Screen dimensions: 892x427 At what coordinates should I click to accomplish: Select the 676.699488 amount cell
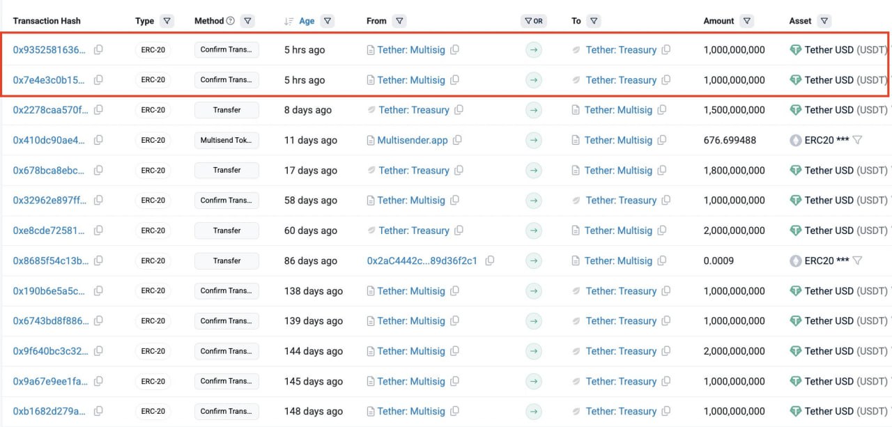(730, 140)
